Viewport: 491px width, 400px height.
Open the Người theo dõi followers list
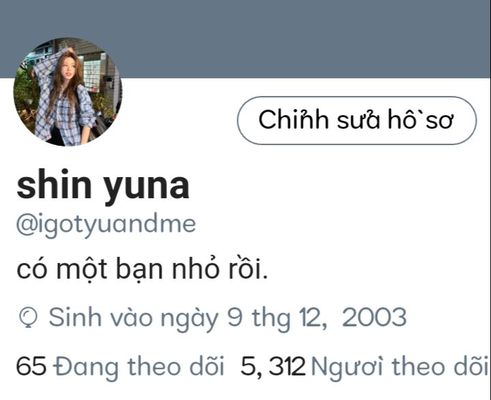[x=400, y=367]
